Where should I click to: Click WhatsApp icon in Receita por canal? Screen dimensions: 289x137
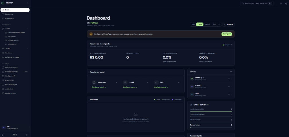point(94,82)
